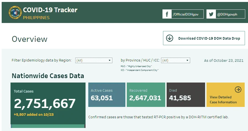Select the Recovered cases tile
248x131 pixels.
146,95
